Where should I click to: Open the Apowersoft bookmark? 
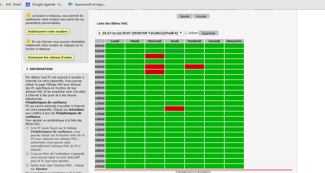coord(87,4)
